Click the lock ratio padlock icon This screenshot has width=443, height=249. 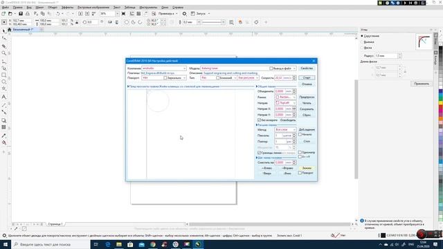(x=77, y=22)
